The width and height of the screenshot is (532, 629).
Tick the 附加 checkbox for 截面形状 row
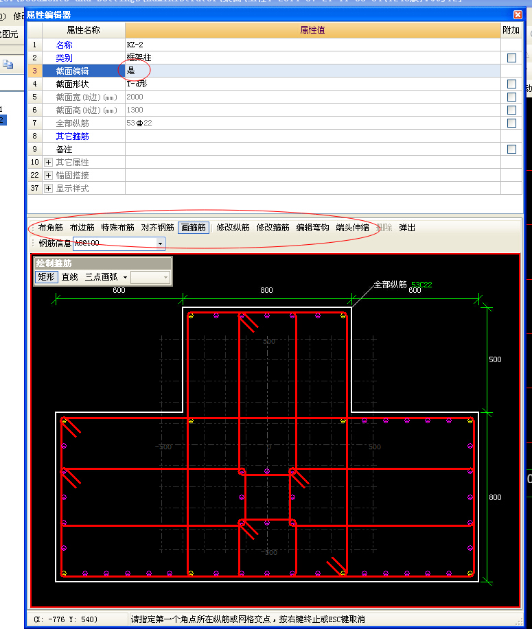coord(511,84)
